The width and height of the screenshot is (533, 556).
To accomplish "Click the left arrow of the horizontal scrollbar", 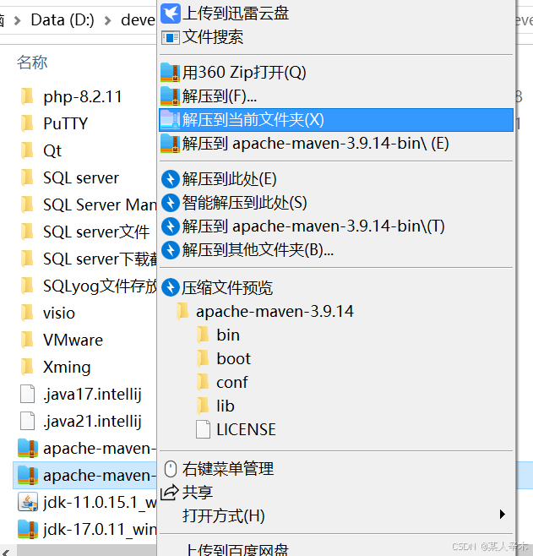I will [x=6, y=552].
